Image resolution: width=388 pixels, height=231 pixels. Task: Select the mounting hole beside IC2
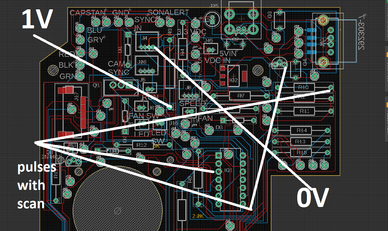click(258, 70)
